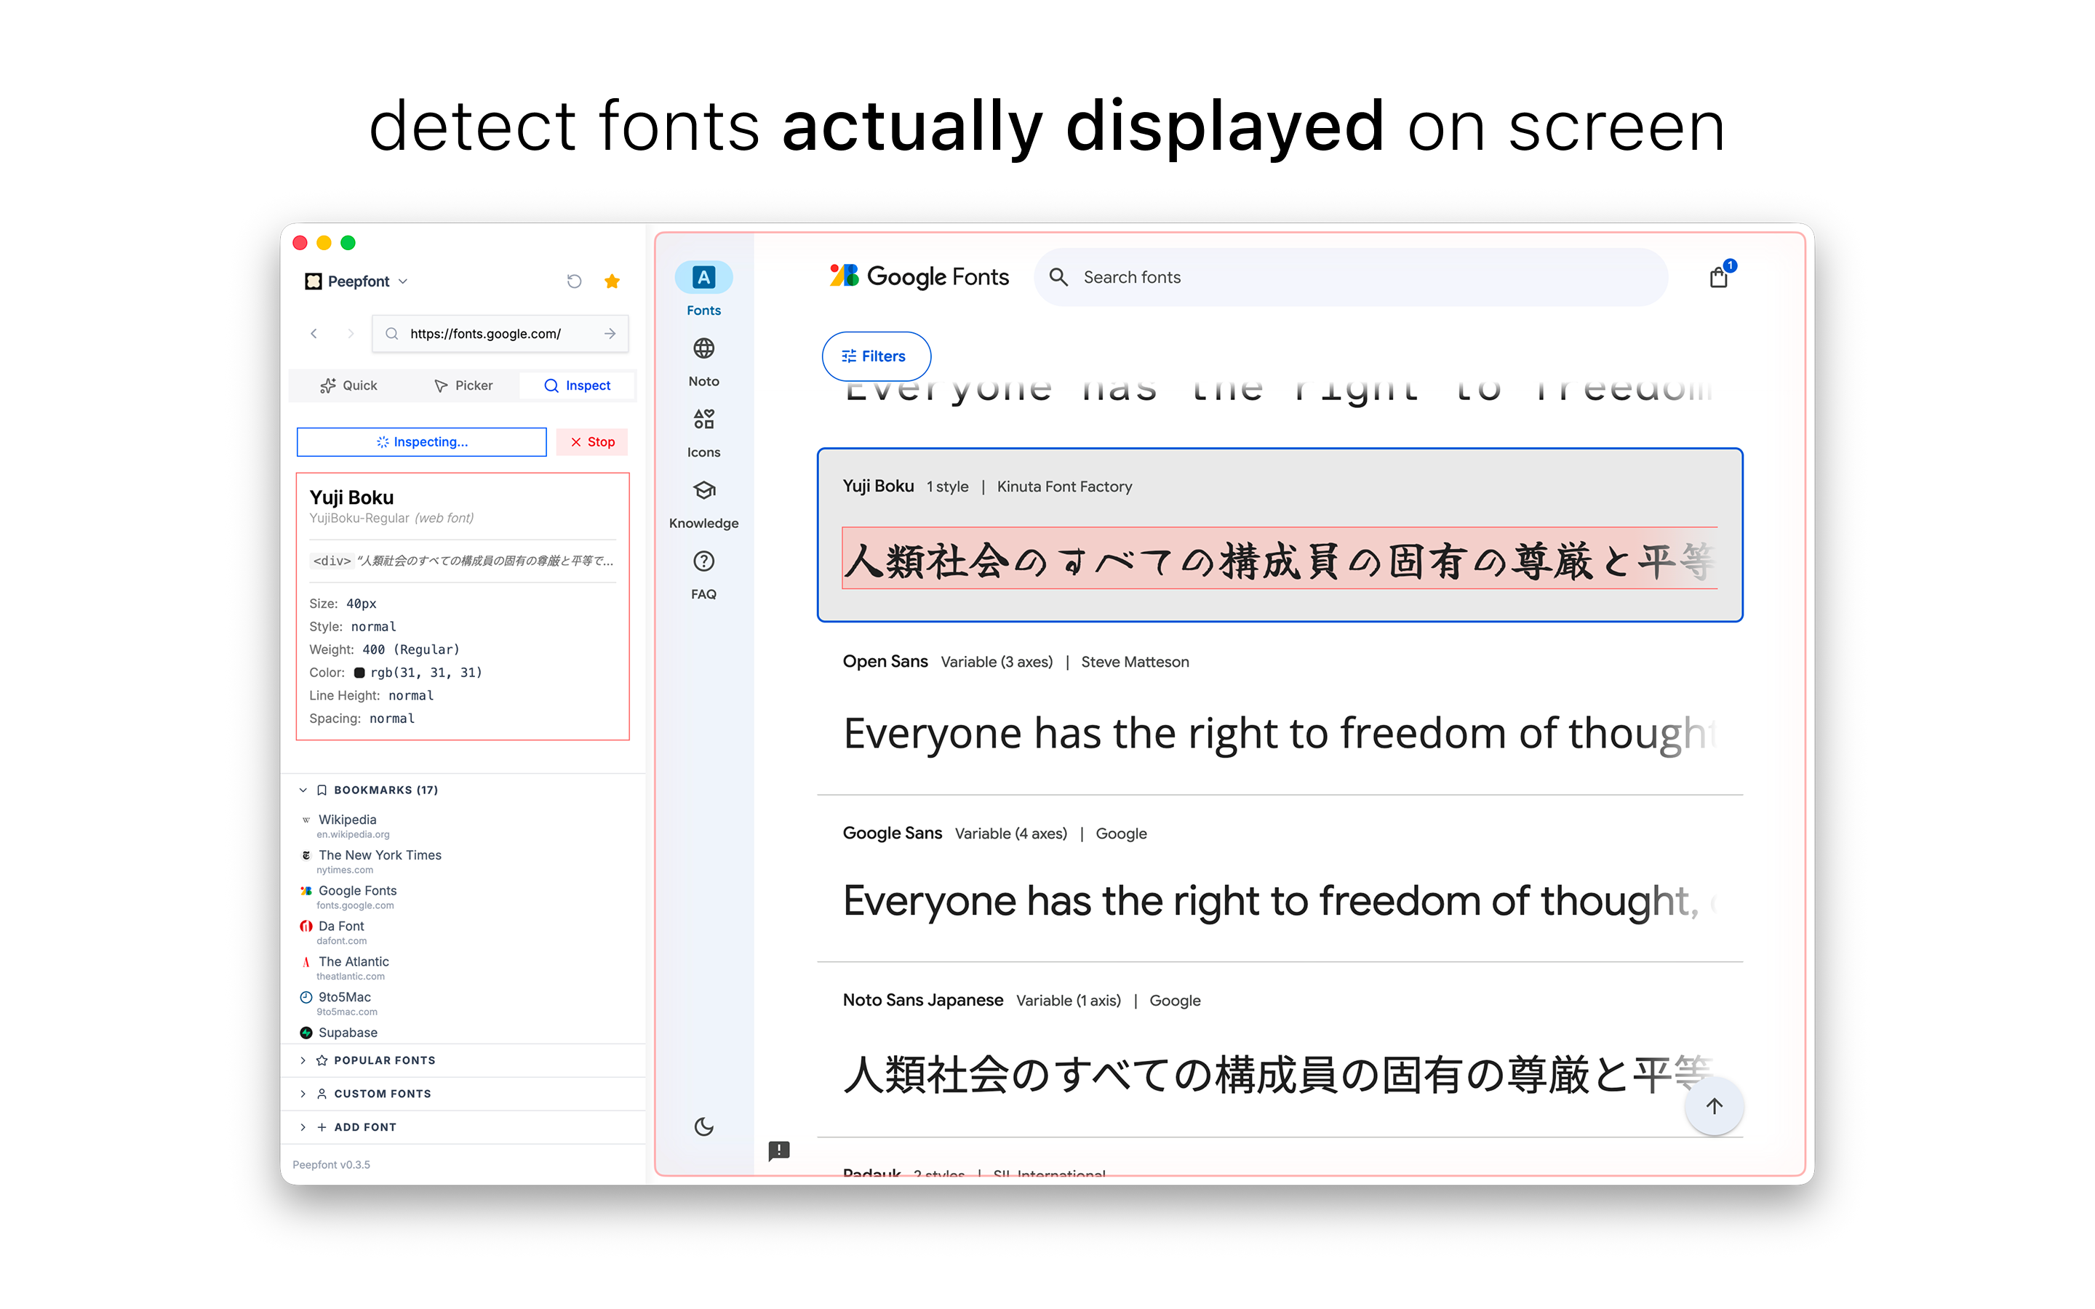
Task: Click the search magnifier icon
Action: (1058, 277)
